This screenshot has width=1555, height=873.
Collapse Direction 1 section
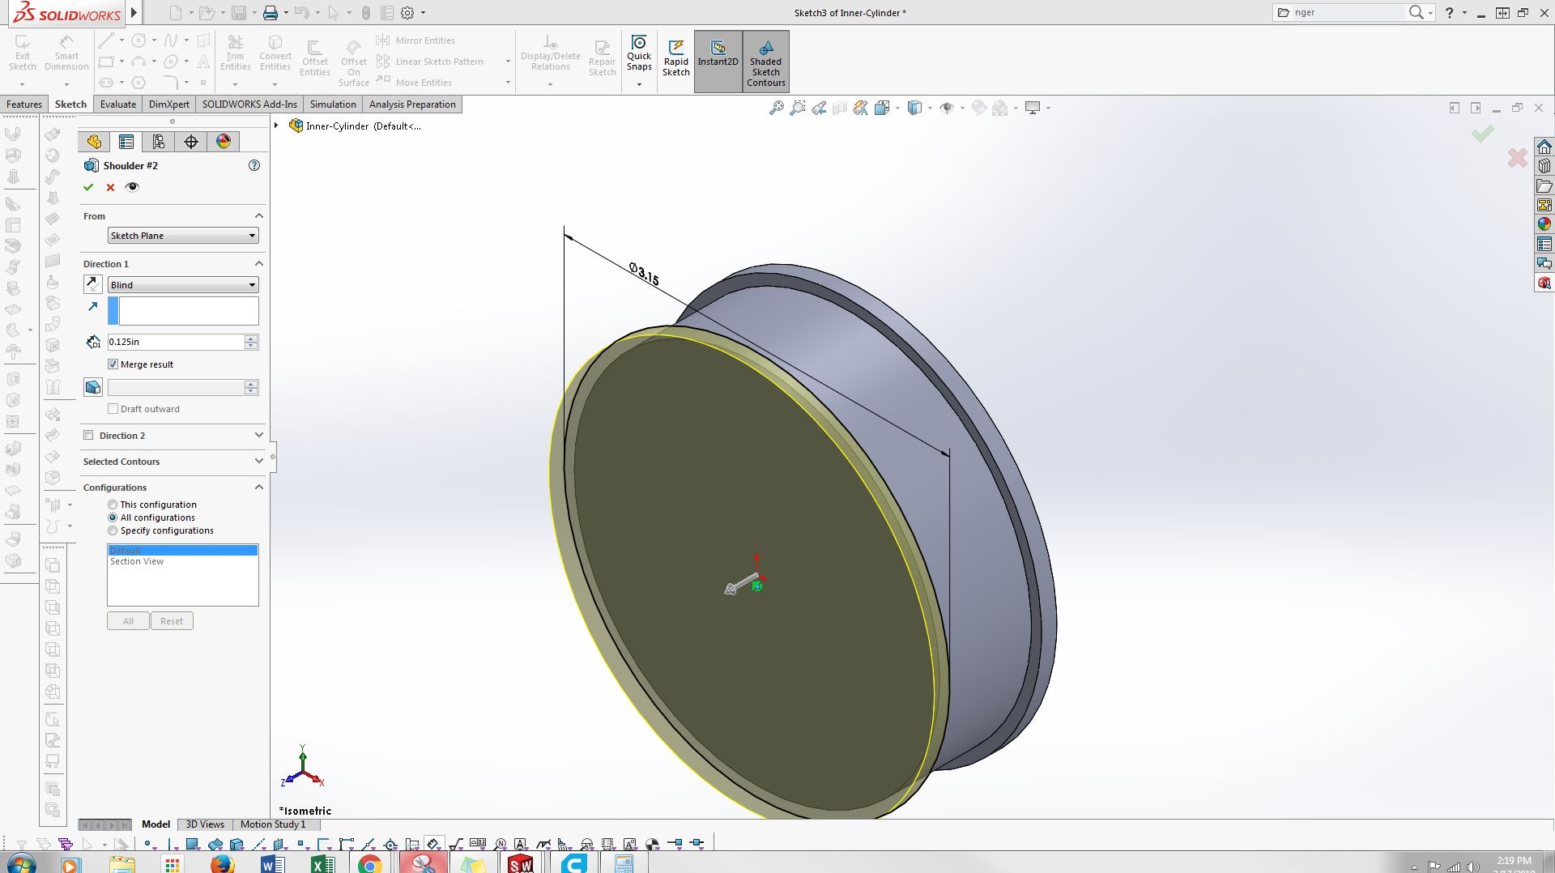tap(259, 264)
